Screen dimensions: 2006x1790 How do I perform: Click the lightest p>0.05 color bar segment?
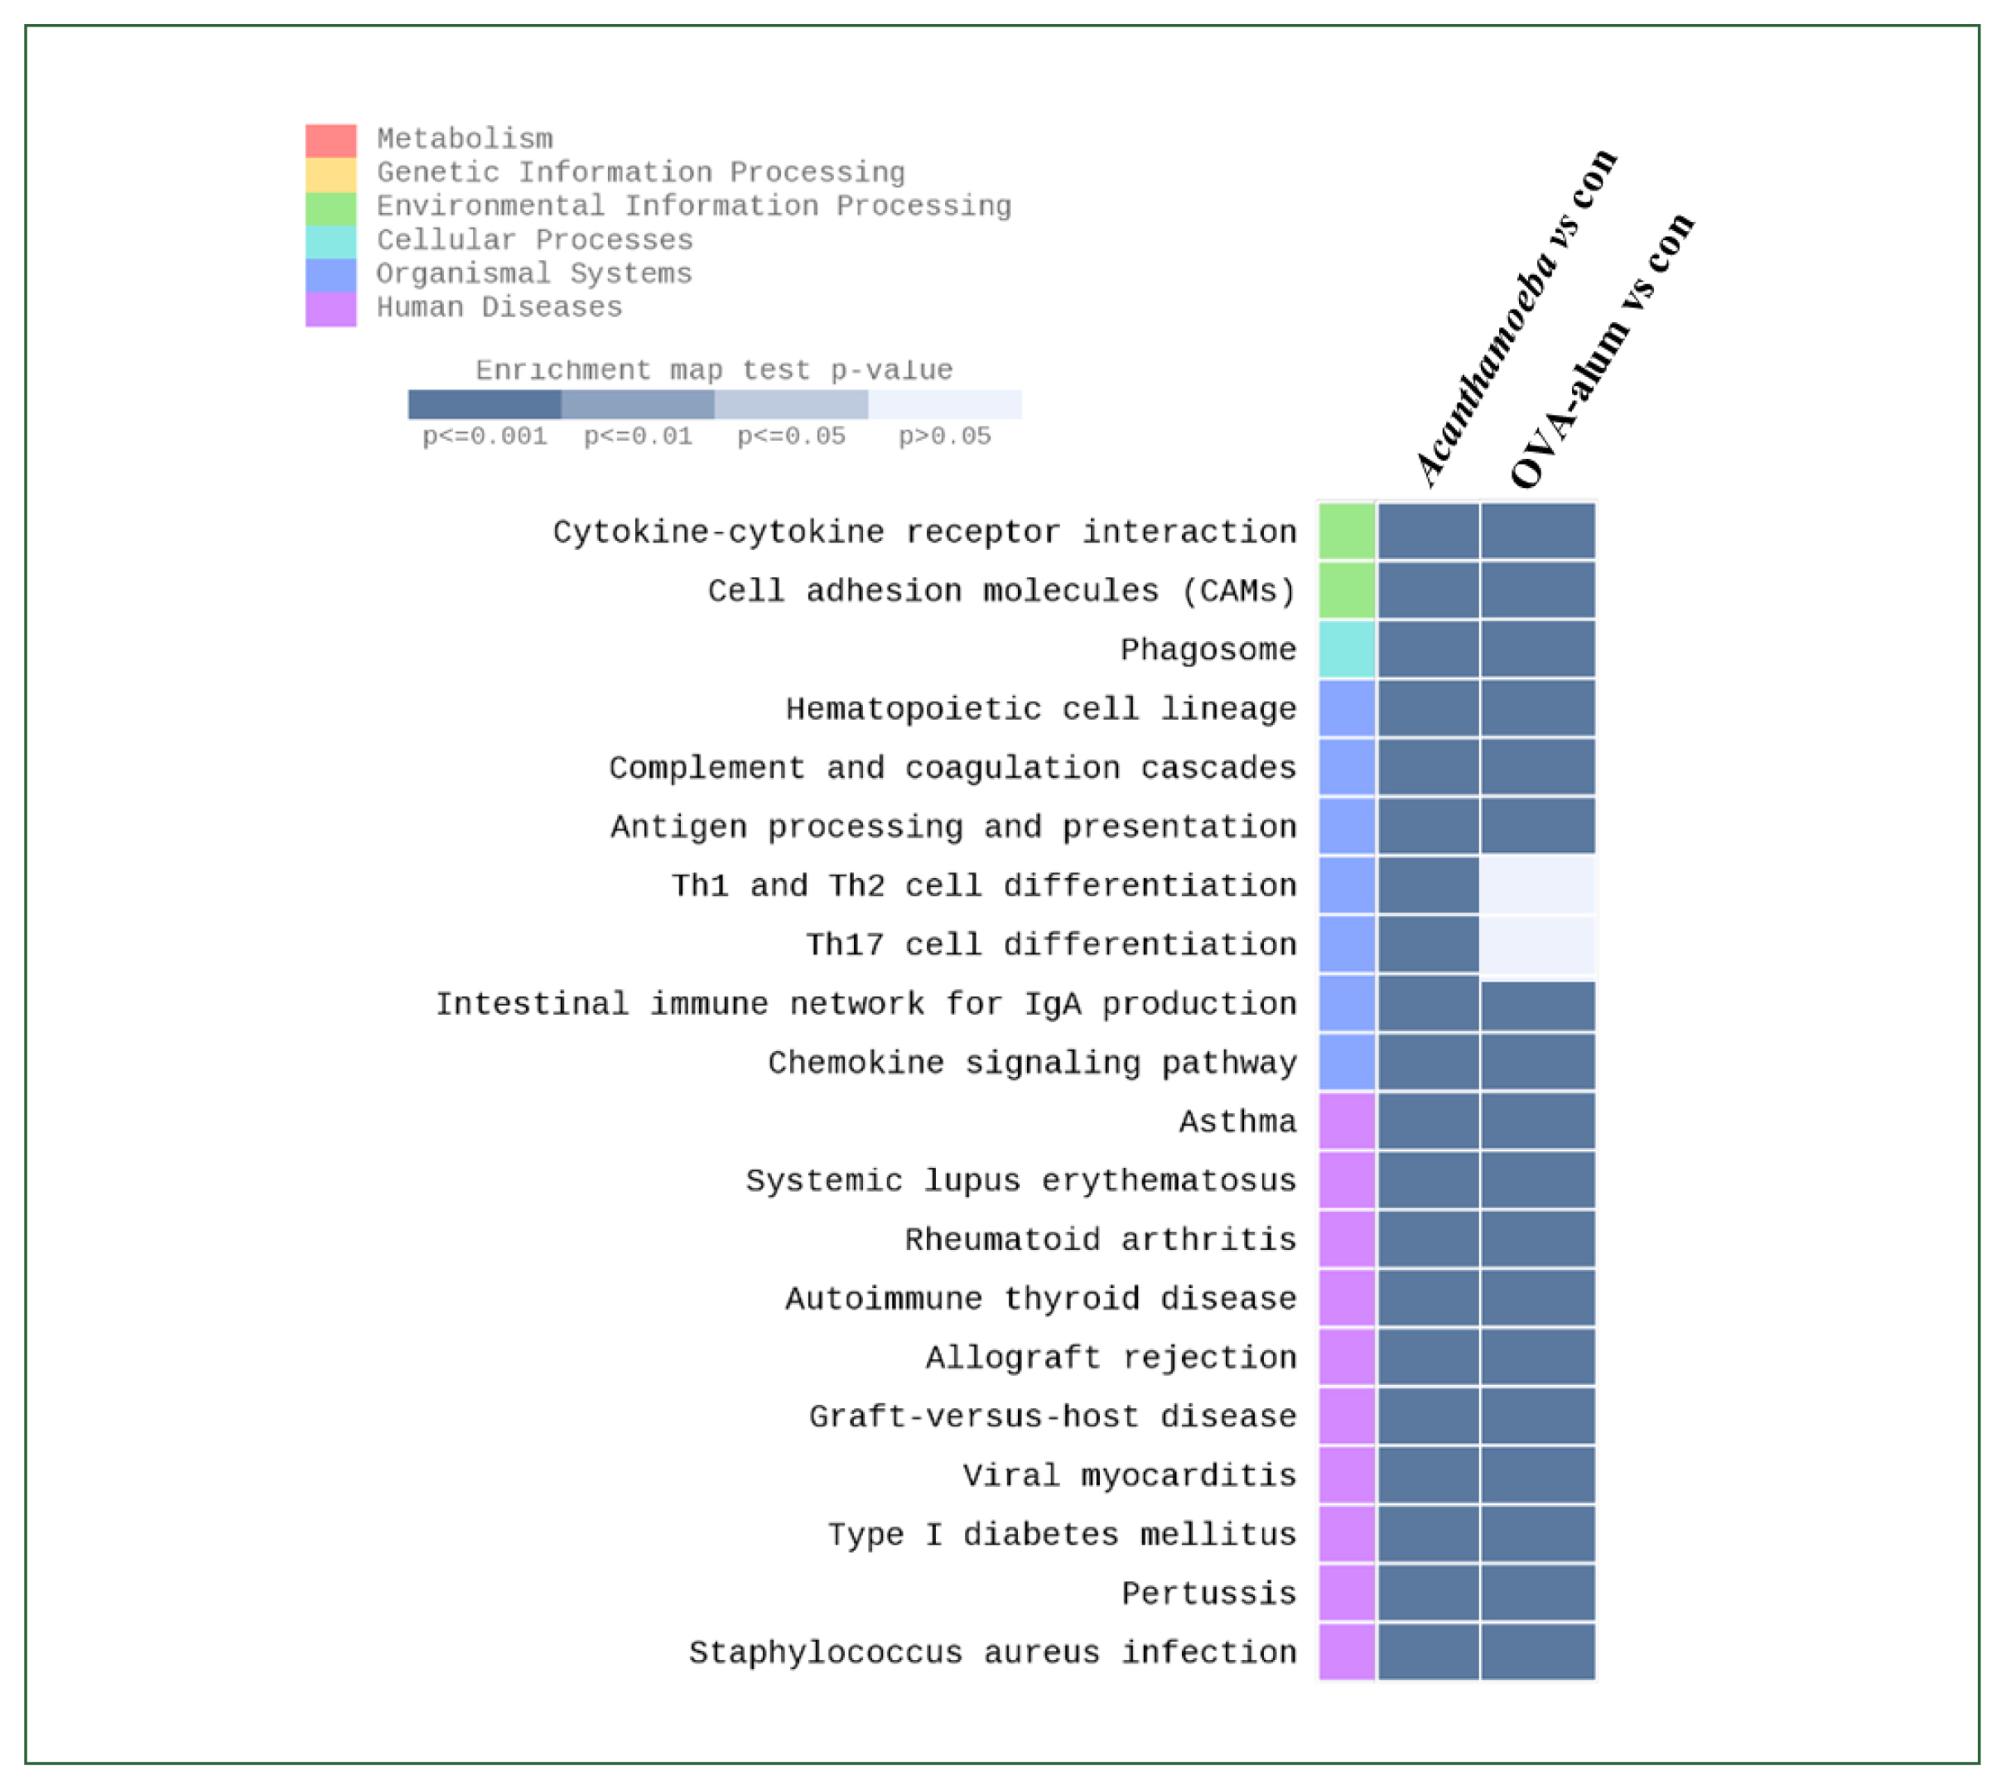tap(945, 404)
